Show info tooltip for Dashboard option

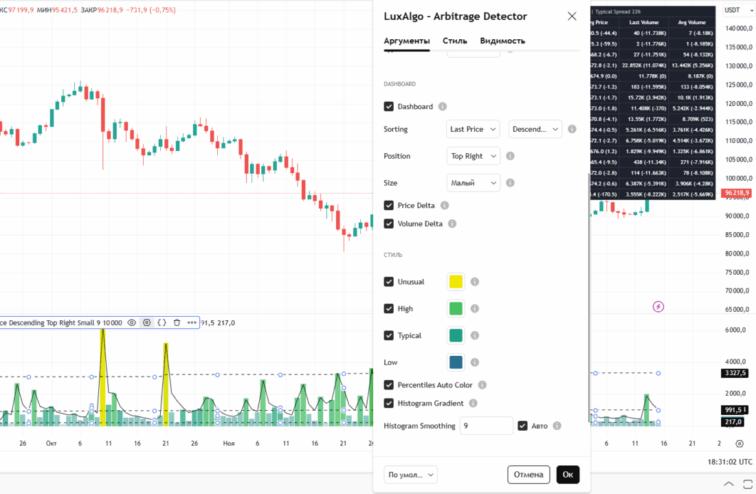coord(442,106)
